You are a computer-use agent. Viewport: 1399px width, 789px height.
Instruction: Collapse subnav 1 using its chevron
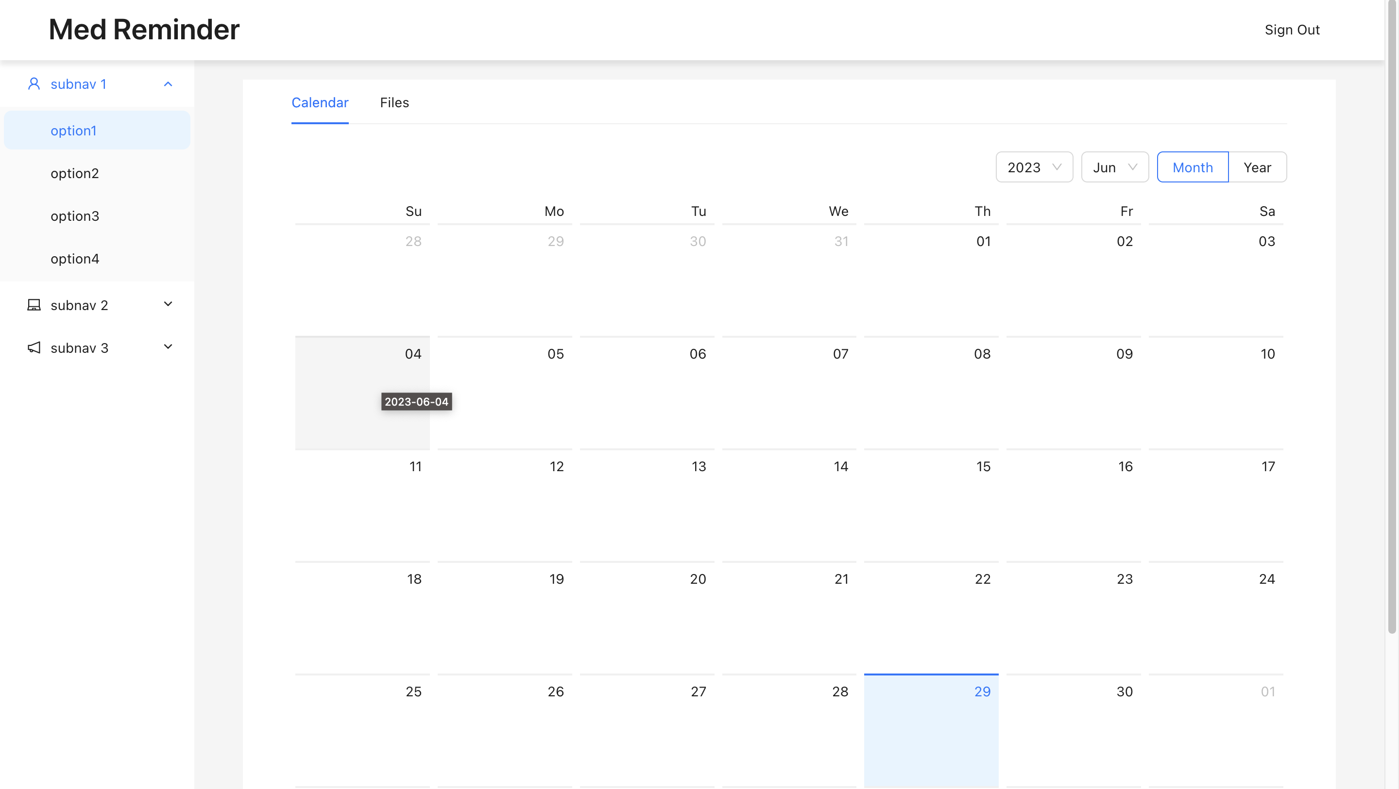click(168, 84)
